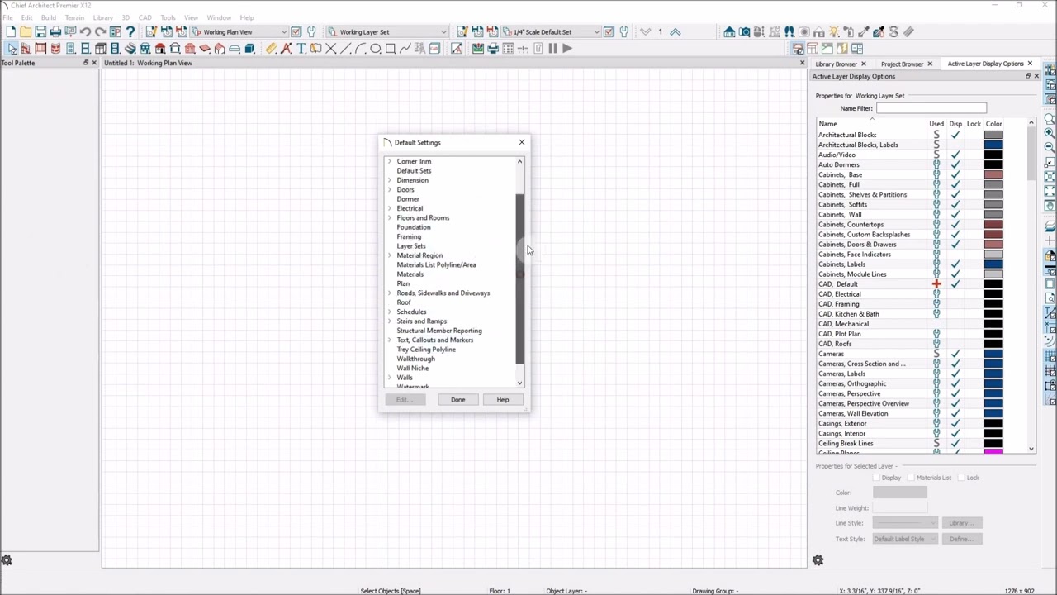
Task: Click the color swatch for Architectural Blocks, Labels
Action: [x=993, y=145]
